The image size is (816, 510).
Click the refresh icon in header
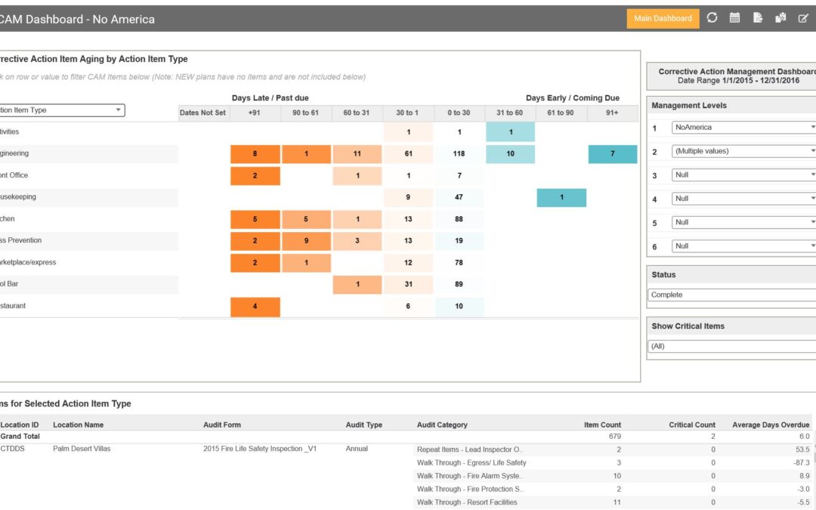click(x=712, y=18)
